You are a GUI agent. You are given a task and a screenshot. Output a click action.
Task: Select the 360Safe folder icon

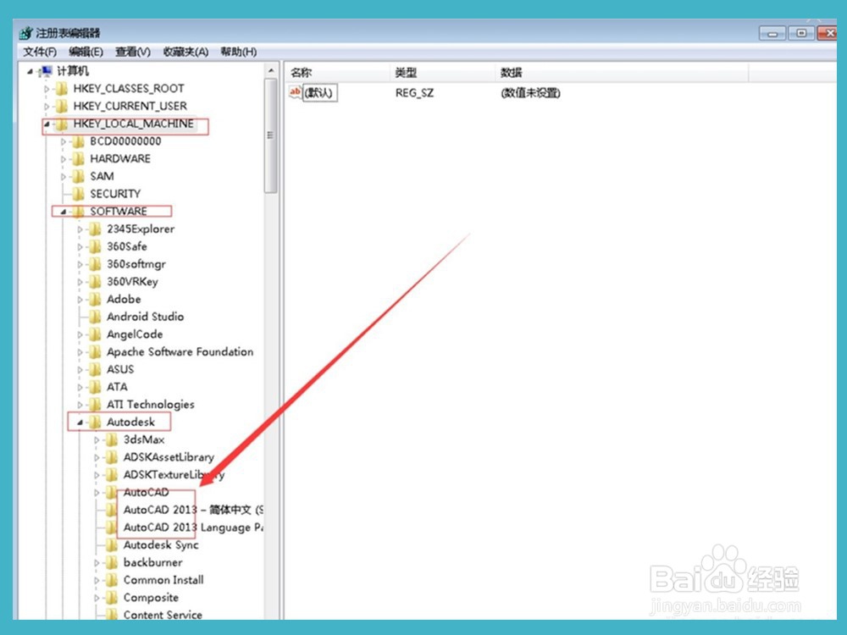[95, 246]
